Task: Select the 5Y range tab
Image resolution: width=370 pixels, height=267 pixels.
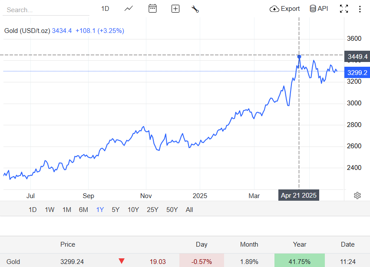Action: (x=116, y=209)
